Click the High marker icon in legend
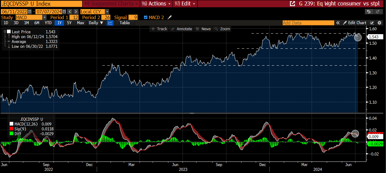 (x=9, y=37)
